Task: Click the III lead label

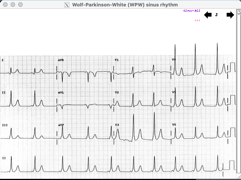Action: [x=5, y=125]
